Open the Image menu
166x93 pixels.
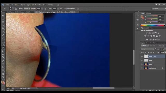point(17,5)
